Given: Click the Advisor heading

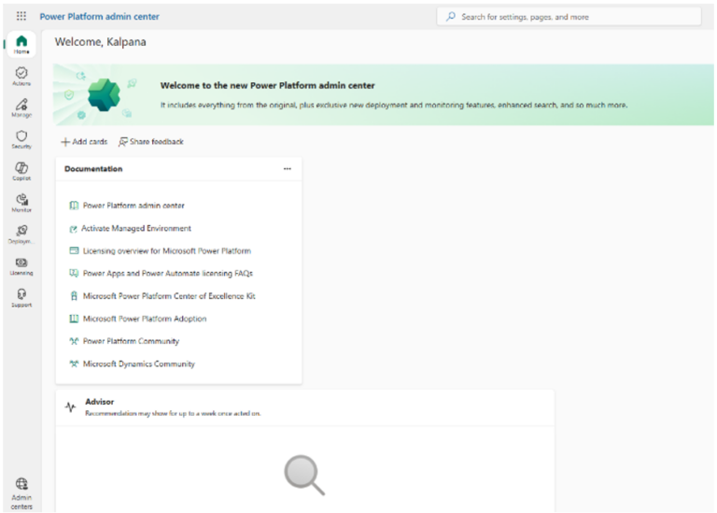Looking at the screenshot, I should (x=99, y=402).
